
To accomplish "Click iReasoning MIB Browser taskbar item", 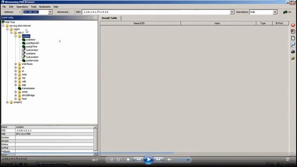I will click(53, 165).
